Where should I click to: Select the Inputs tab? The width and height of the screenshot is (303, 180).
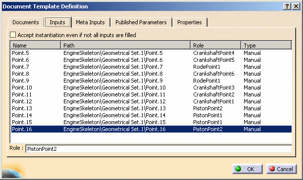[57, 22]
